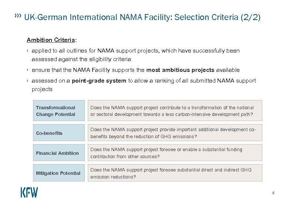Click the transformation question description box

pos(176,111)
